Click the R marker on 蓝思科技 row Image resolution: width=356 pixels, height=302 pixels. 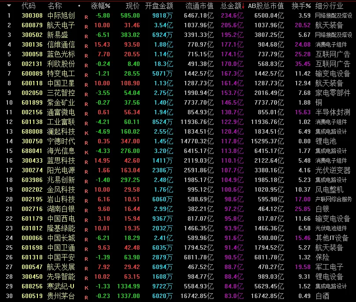86,162
